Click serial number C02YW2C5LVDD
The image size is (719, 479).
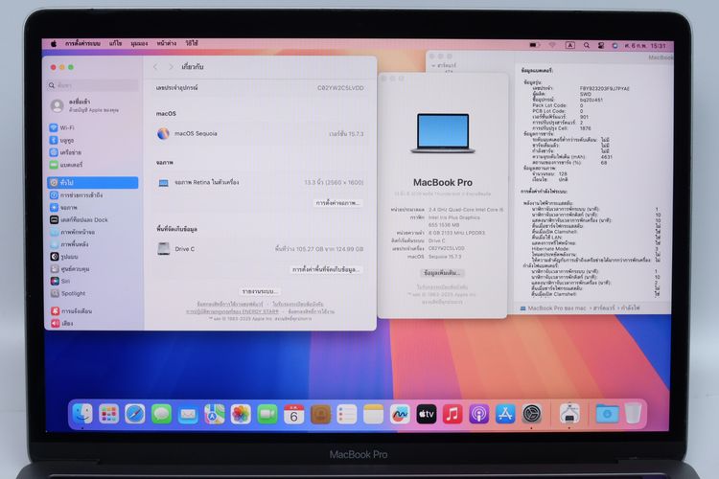tap(340, 88)
